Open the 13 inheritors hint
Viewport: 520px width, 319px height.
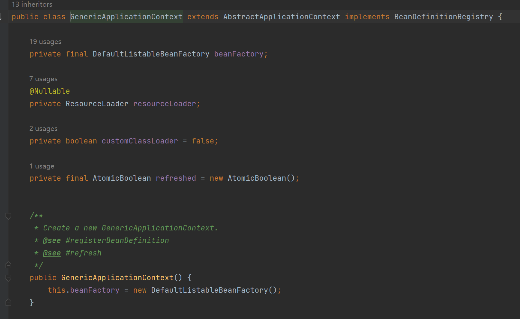[32, 4]
